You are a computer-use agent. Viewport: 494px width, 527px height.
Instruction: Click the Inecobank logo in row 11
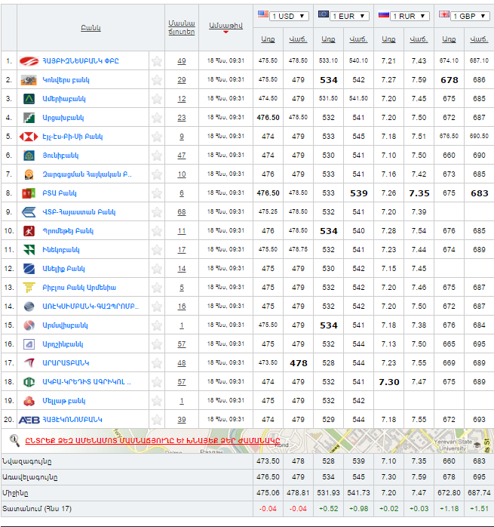click(29, 250)
